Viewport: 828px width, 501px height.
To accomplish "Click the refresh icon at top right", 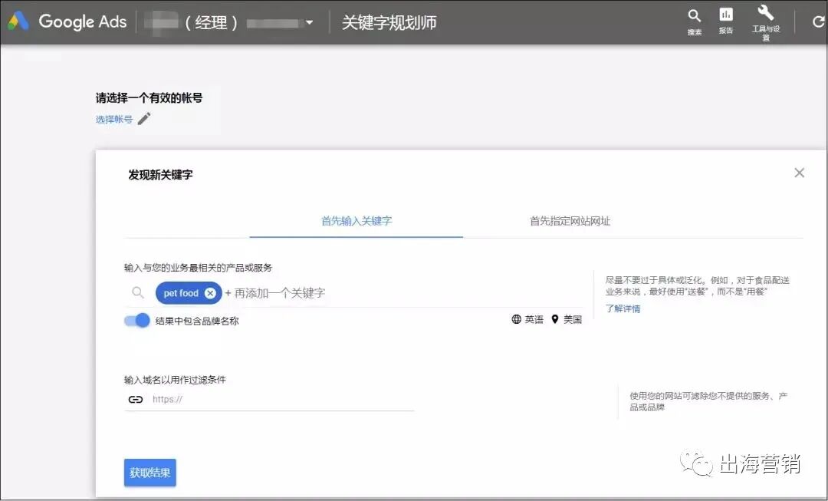I will (x=817, y=21).
